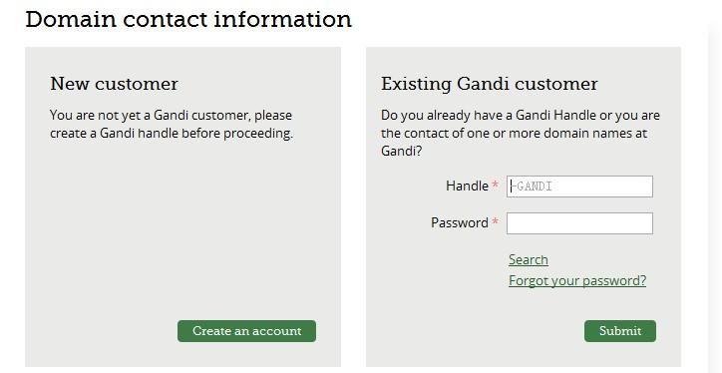Click the Create an account button

[246, 331]
